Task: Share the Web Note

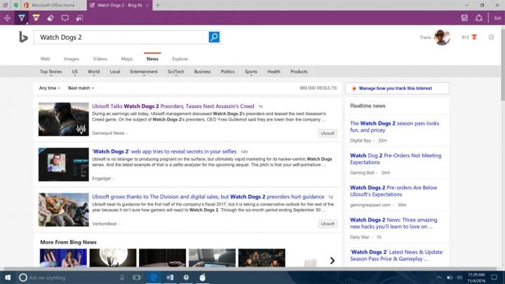Action: (x=479, y=18)
